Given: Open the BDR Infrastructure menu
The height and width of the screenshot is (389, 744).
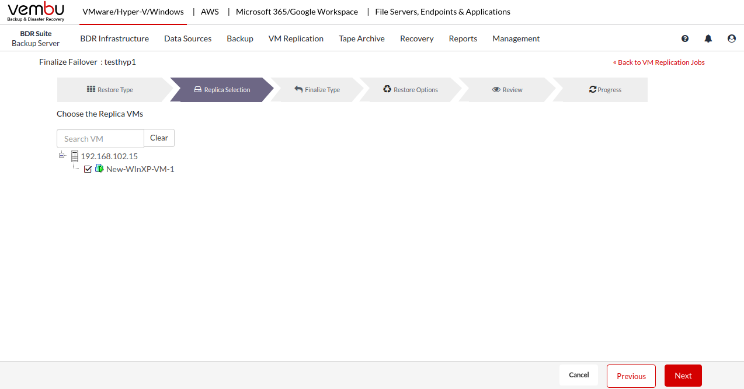Looking at the screenshot, I should point(114,38).
